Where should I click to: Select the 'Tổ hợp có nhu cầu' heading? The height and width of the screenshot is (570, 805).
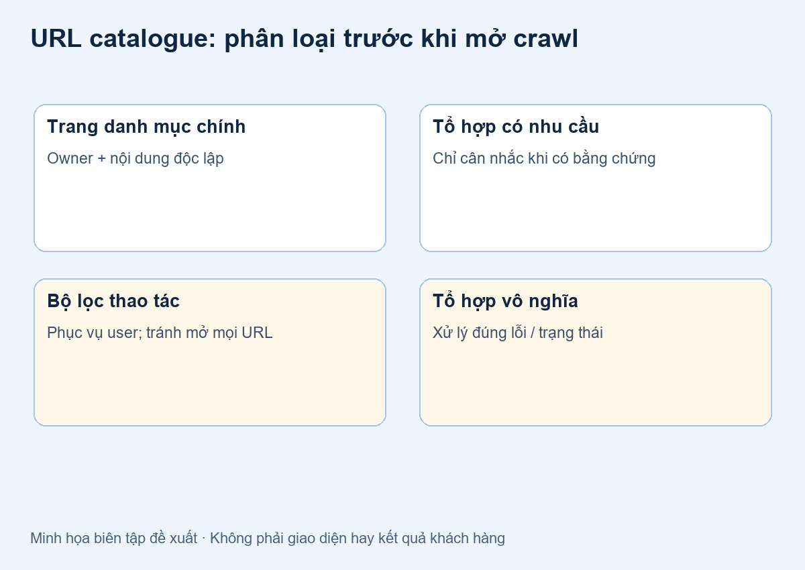516,127
